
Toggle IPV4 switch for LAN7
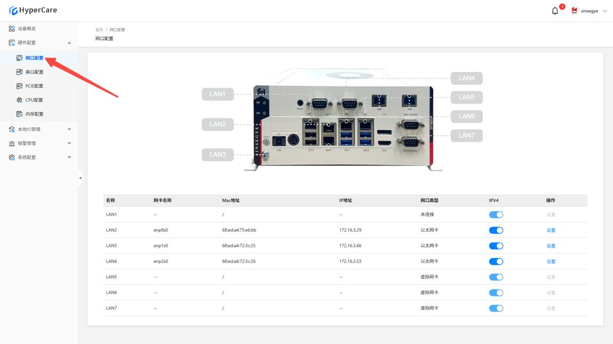(496, 308)
